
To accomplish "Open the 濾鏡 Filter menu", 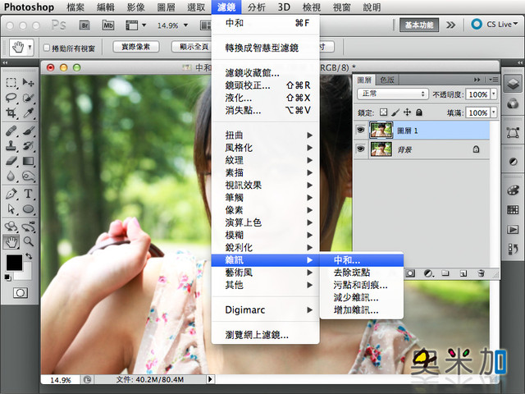I will pyautogui.click(x=226, y=7).
